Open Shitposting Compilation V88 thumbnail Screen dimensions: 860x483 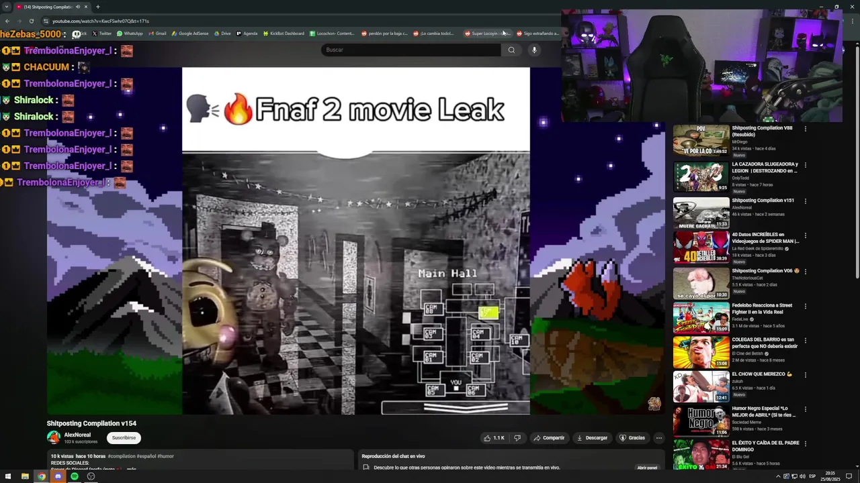pyautogui.click(x=701, y=140)
